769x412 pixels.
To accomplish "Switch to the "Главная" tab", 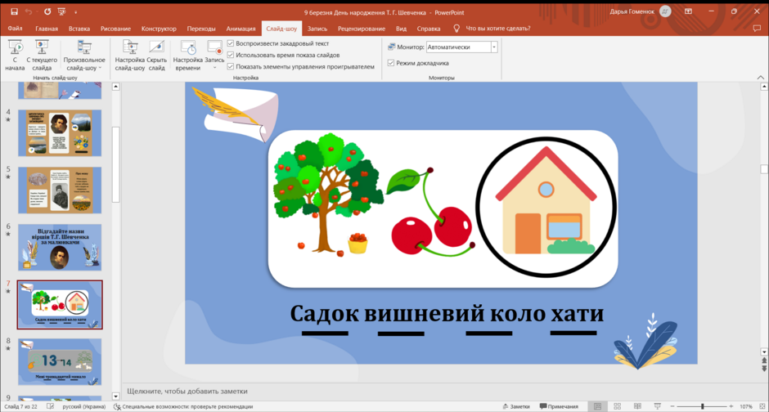I will tap(47, 29).
